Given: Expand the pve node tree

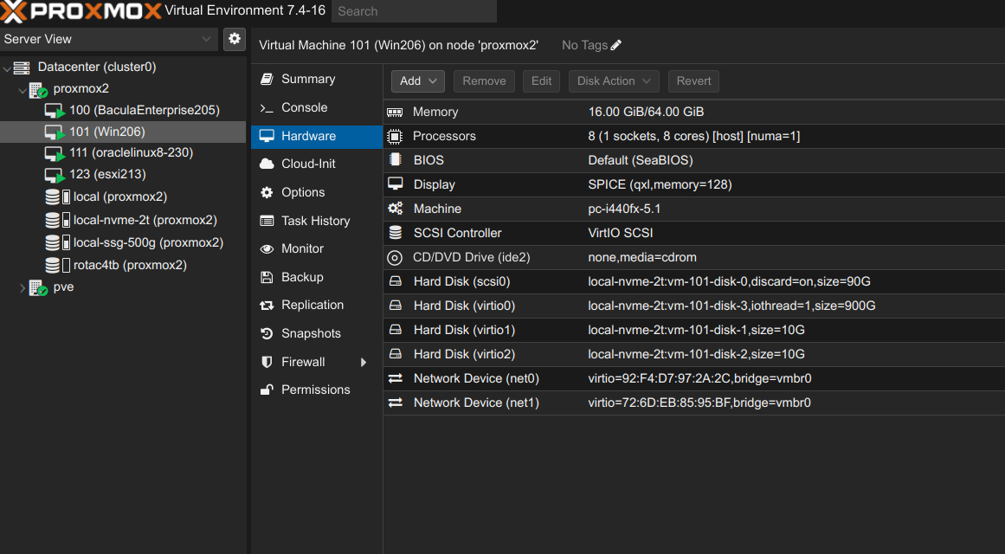Looking at the screenshot, I should 23,288.
